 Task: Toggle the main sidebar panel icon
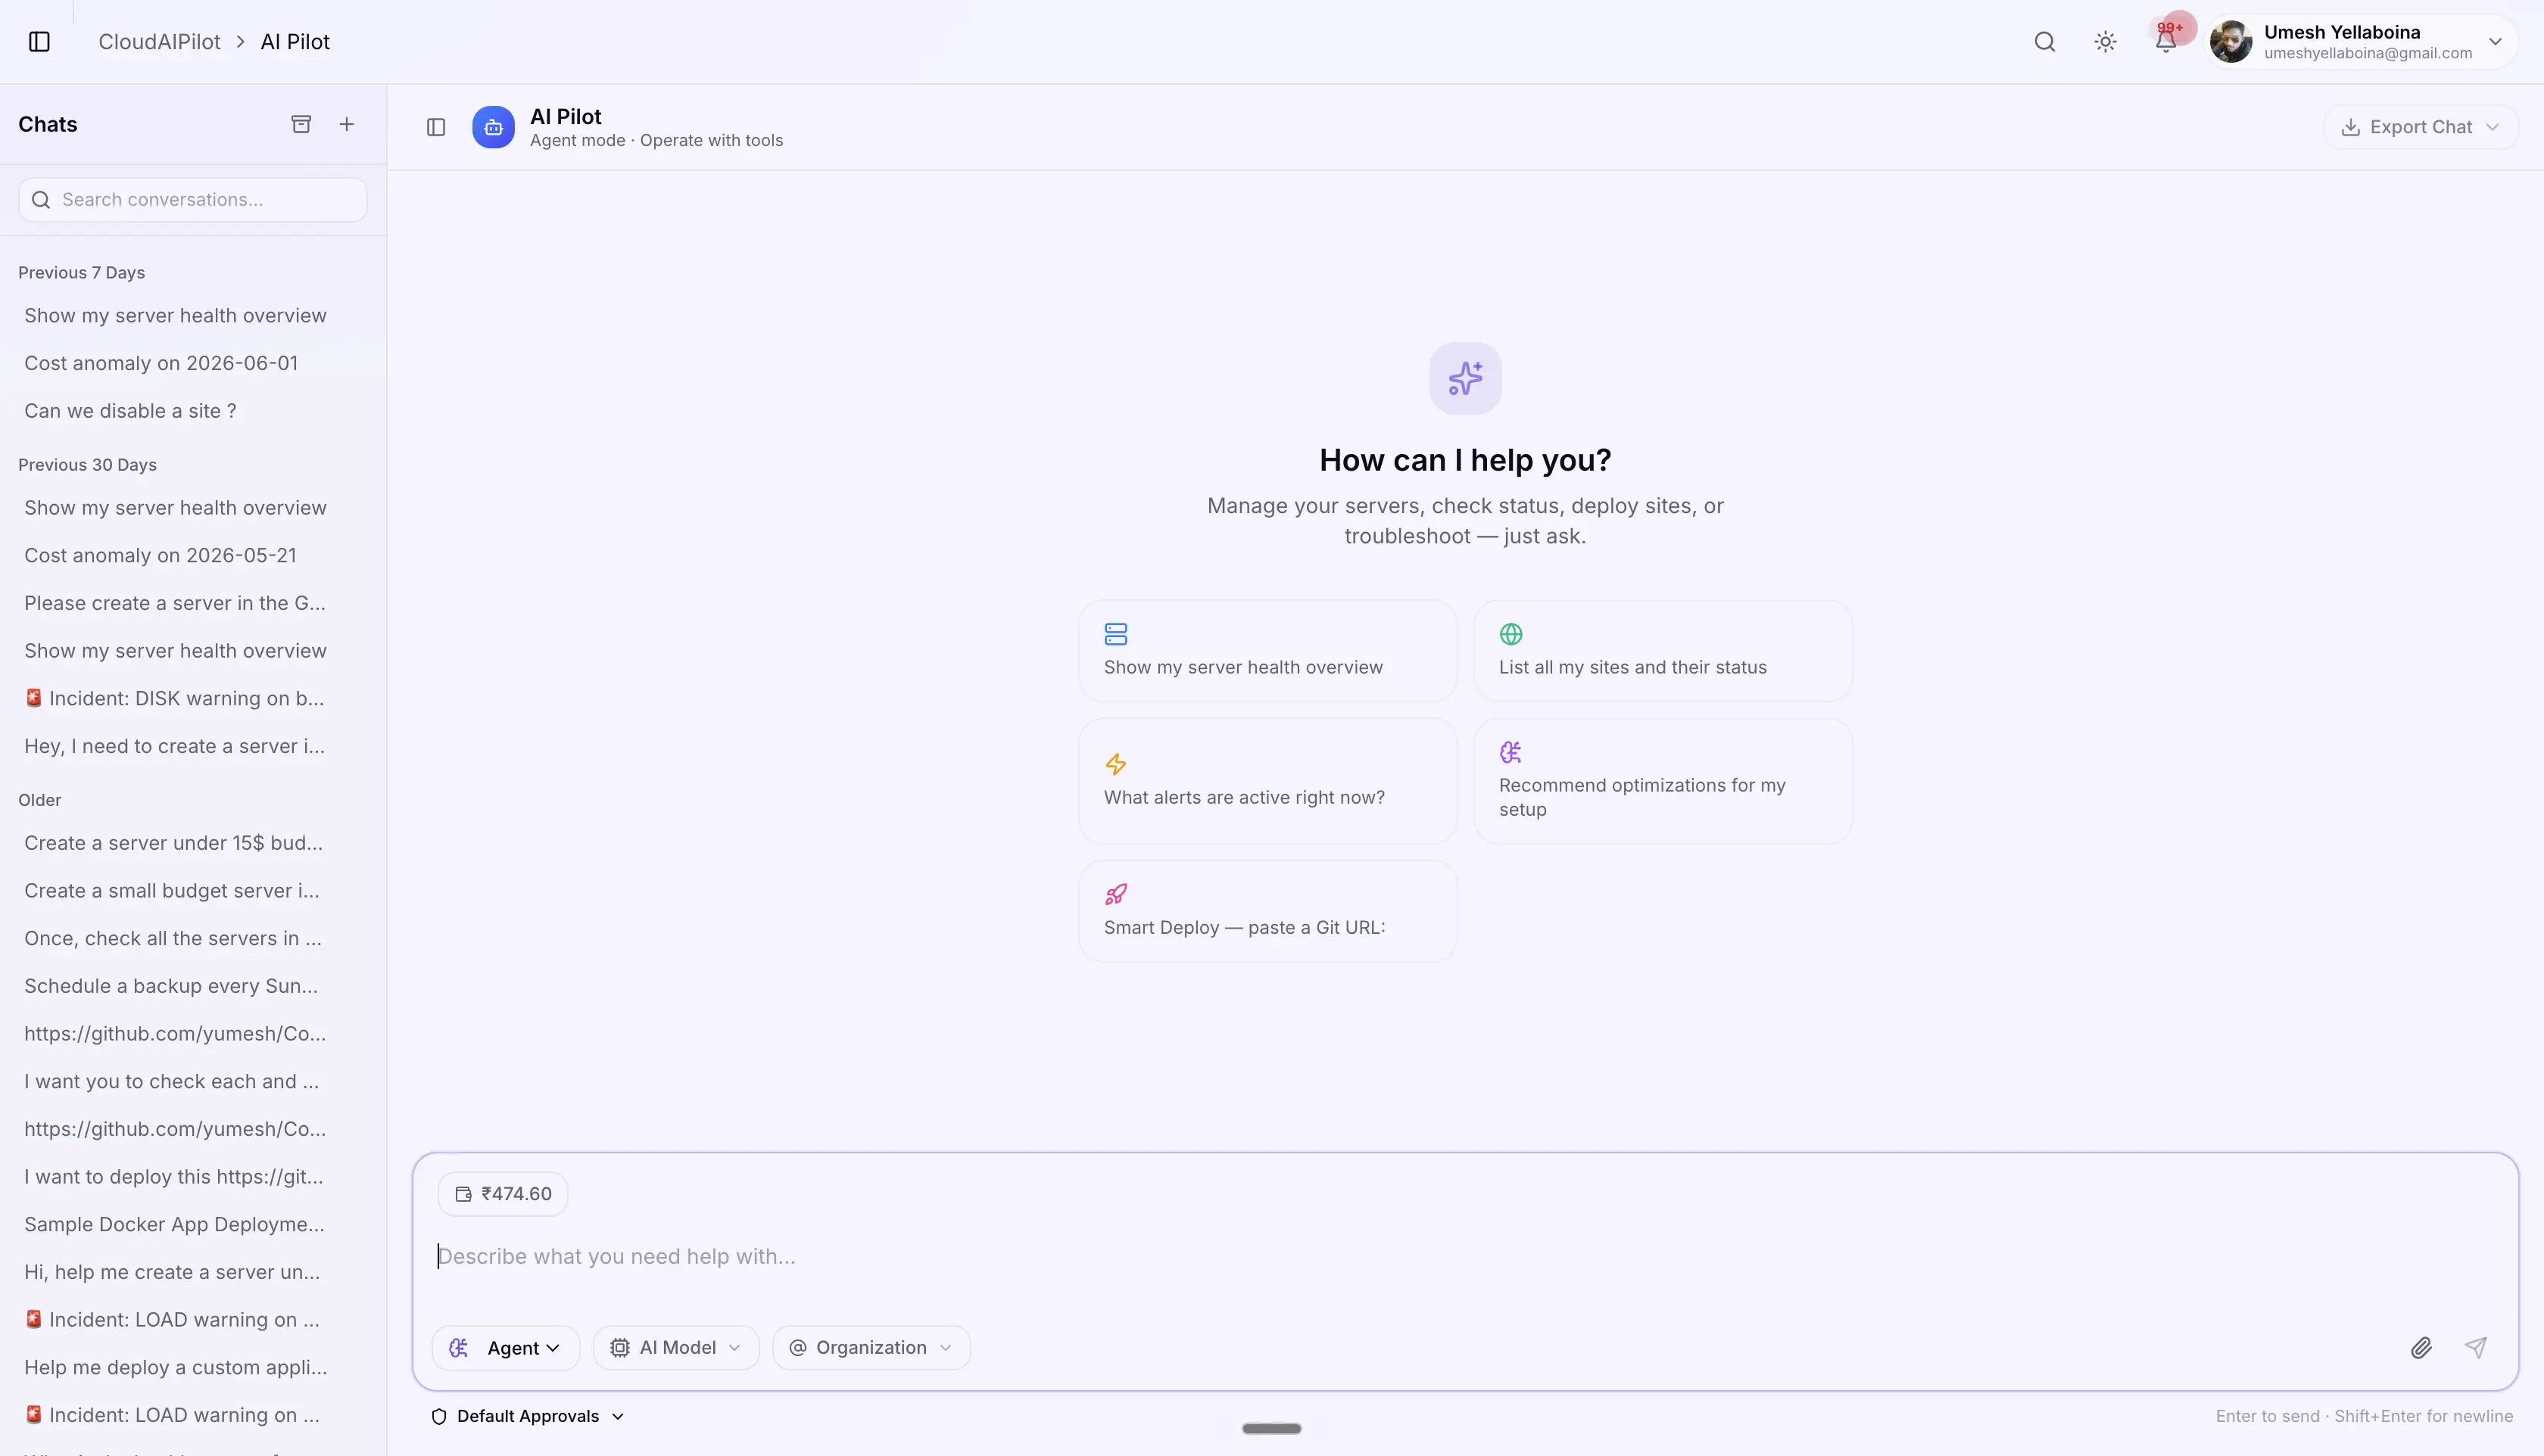pyautogui.click(x=39, y=42)
